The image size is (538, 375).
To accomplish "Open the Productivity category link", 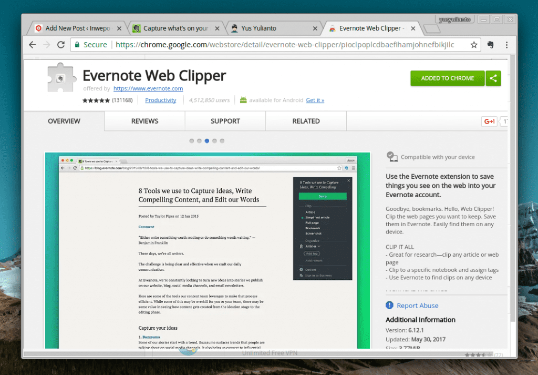I will point(161,100).
